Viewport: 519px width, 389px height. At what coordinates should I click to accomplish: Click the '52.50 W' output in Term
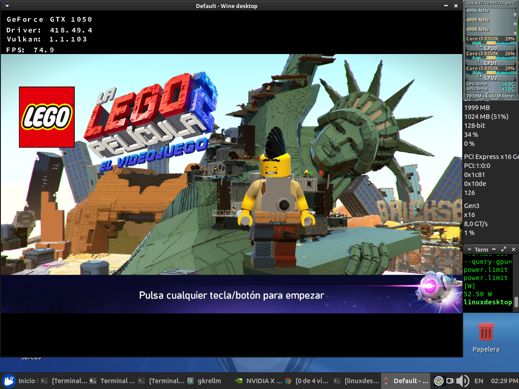click(478, 294)
